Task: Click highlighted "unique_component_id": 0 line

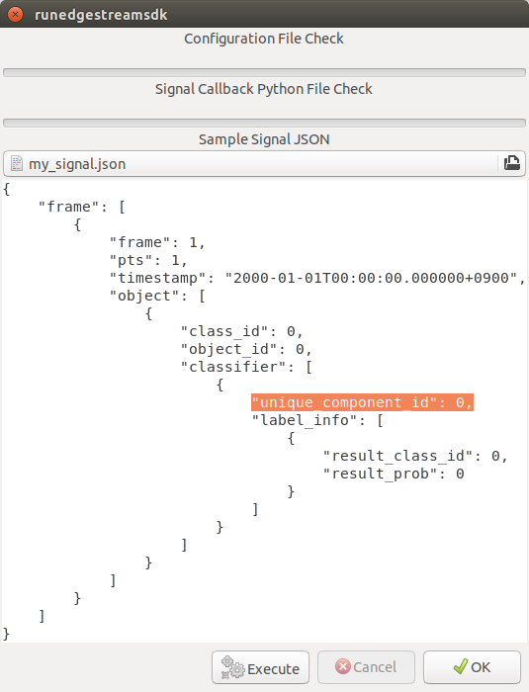Action: pyautogui.click(x=362, y=402)
